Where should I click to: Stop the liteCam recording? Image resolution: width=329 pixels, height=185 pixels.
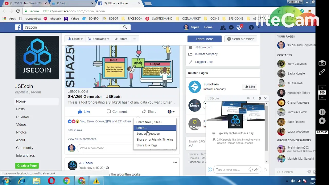[322, 121]
